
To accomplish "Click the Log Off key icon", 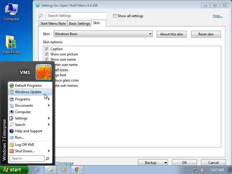I will (x=12, y=144).
